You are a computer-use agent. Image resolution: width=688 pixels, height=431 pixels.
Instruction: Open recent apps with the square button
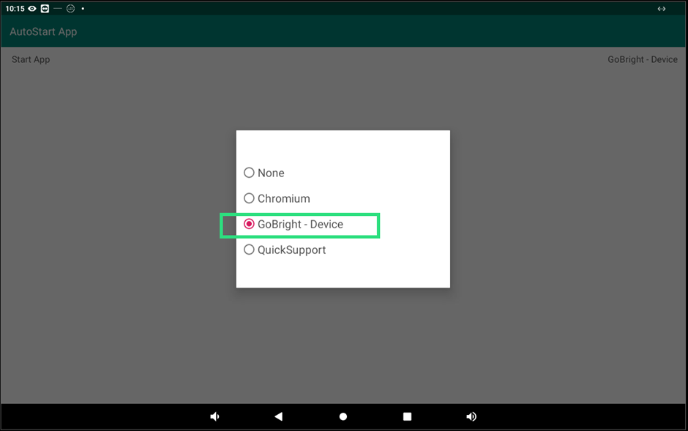click(407, 416)
